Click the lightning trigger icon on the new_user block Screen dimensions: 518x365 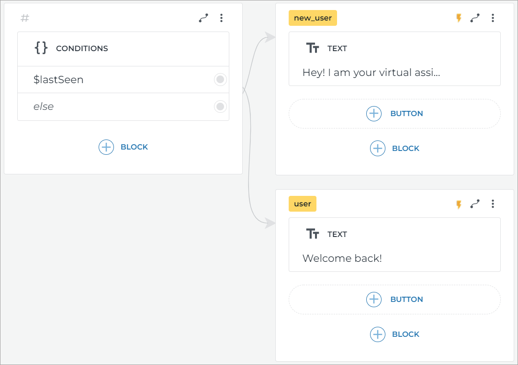(459, 18)
